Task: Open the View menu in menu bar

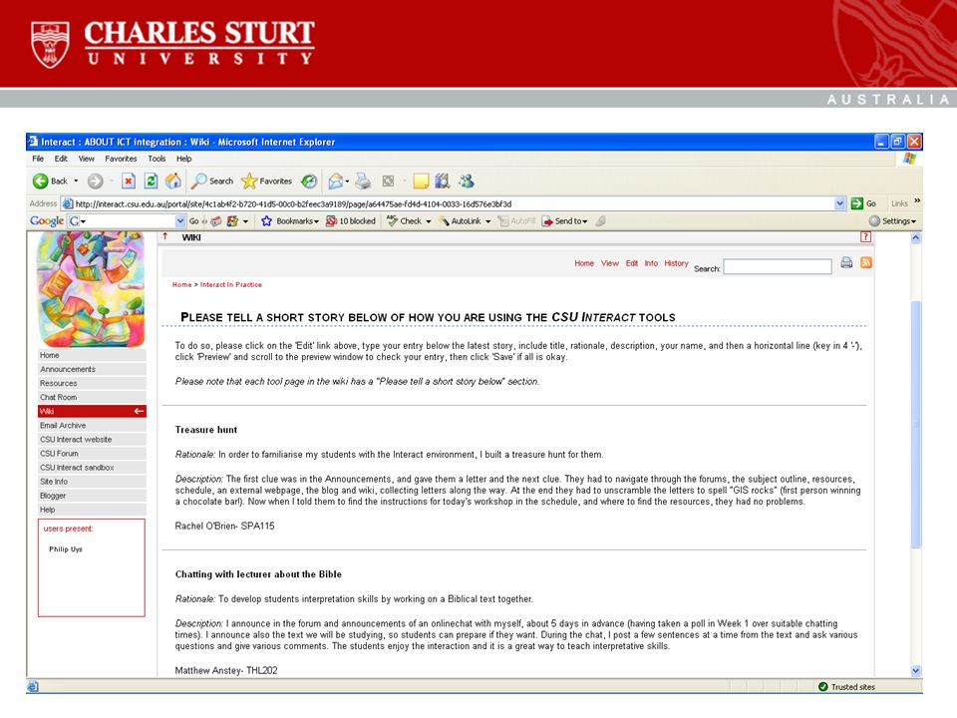Action: pyautogui.click(x=86, y=159)
